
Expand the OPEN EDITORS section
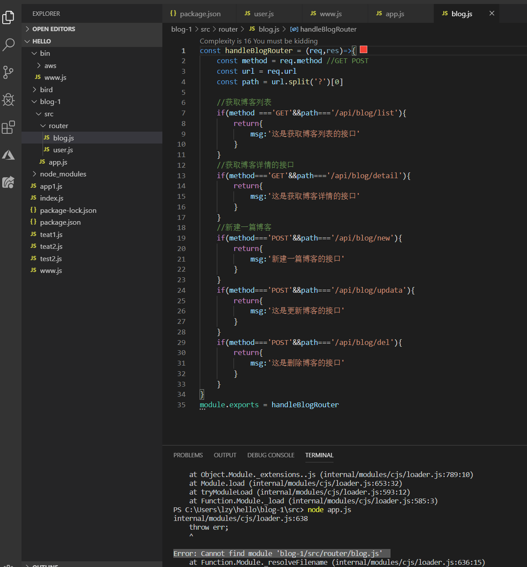pyautogui.click(x=54, y=29)
